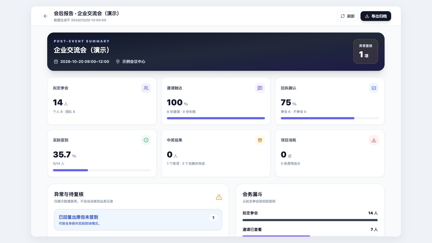Click the 会务漏斗 section heading
Viewport: 432px width, 243px height.
[252, 194]
